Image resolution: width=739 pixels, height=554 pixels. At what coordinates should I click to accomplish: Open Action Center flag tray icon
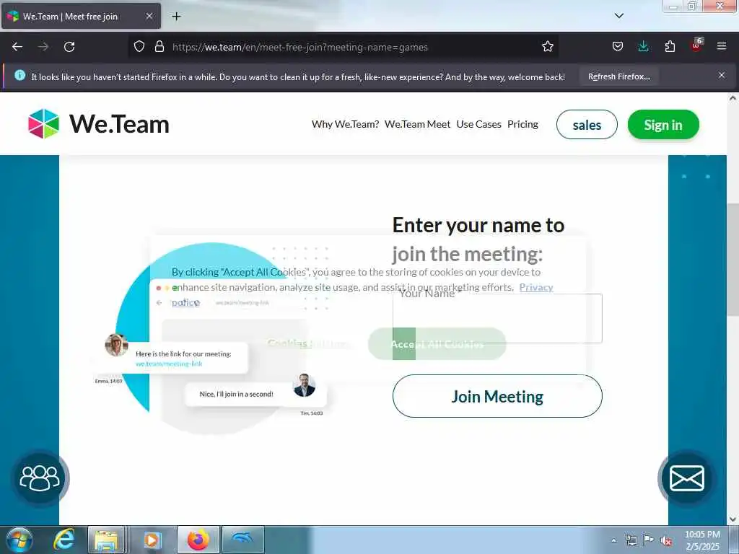tap(649, 540)
